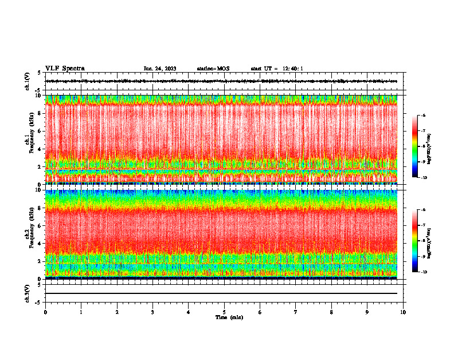Click the ch.1 colorbar 'log(PSD)(V²/Hz)' label
454x350 pixels.
pos(429,149)
